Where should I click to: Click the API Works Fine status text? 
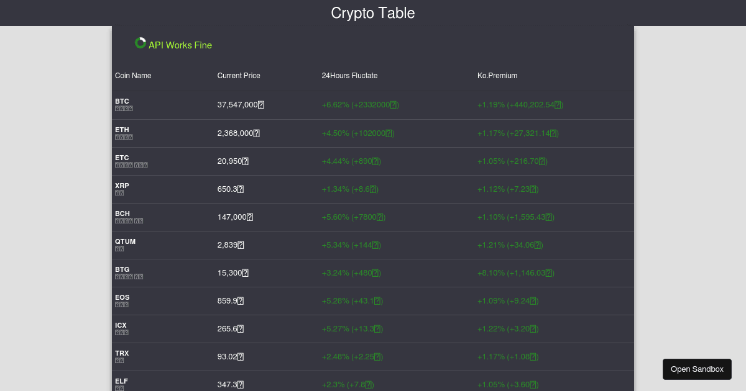180,45
